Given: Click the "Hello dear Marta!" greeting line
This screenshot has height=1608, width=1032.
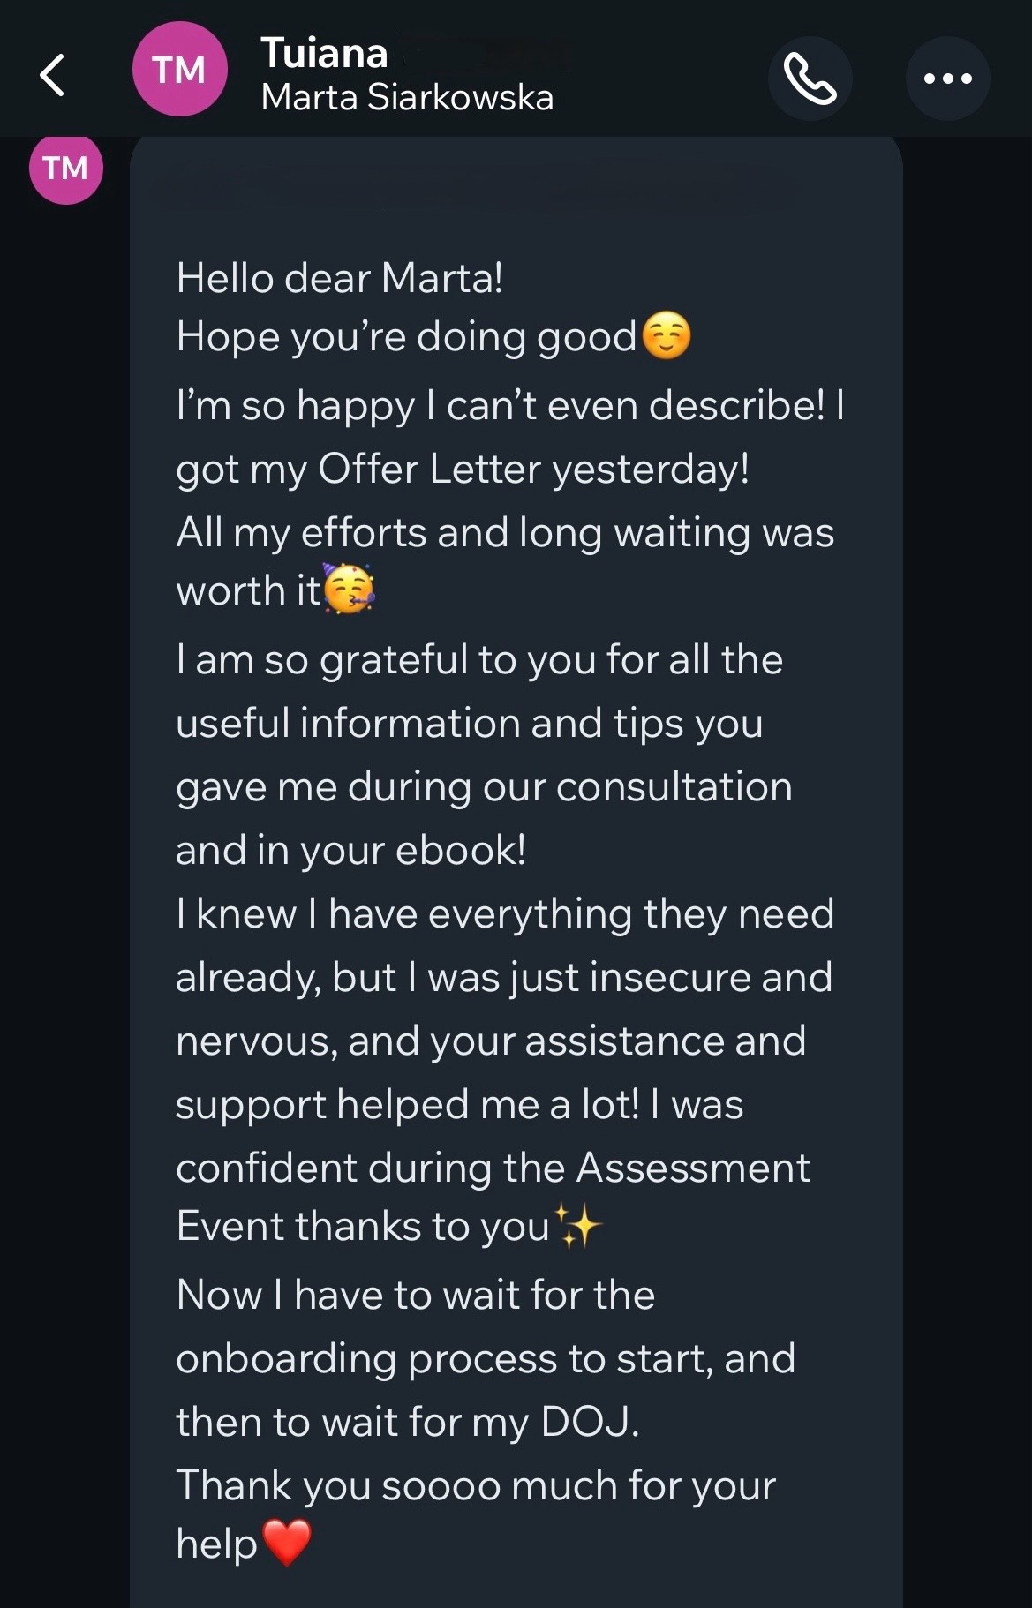Looking at the screenshot, I should (339, 278).
